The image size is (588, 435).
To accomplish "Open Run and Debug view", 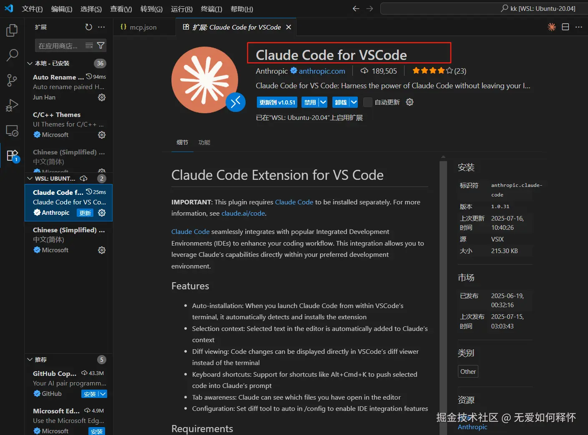I will pos(12,105).
